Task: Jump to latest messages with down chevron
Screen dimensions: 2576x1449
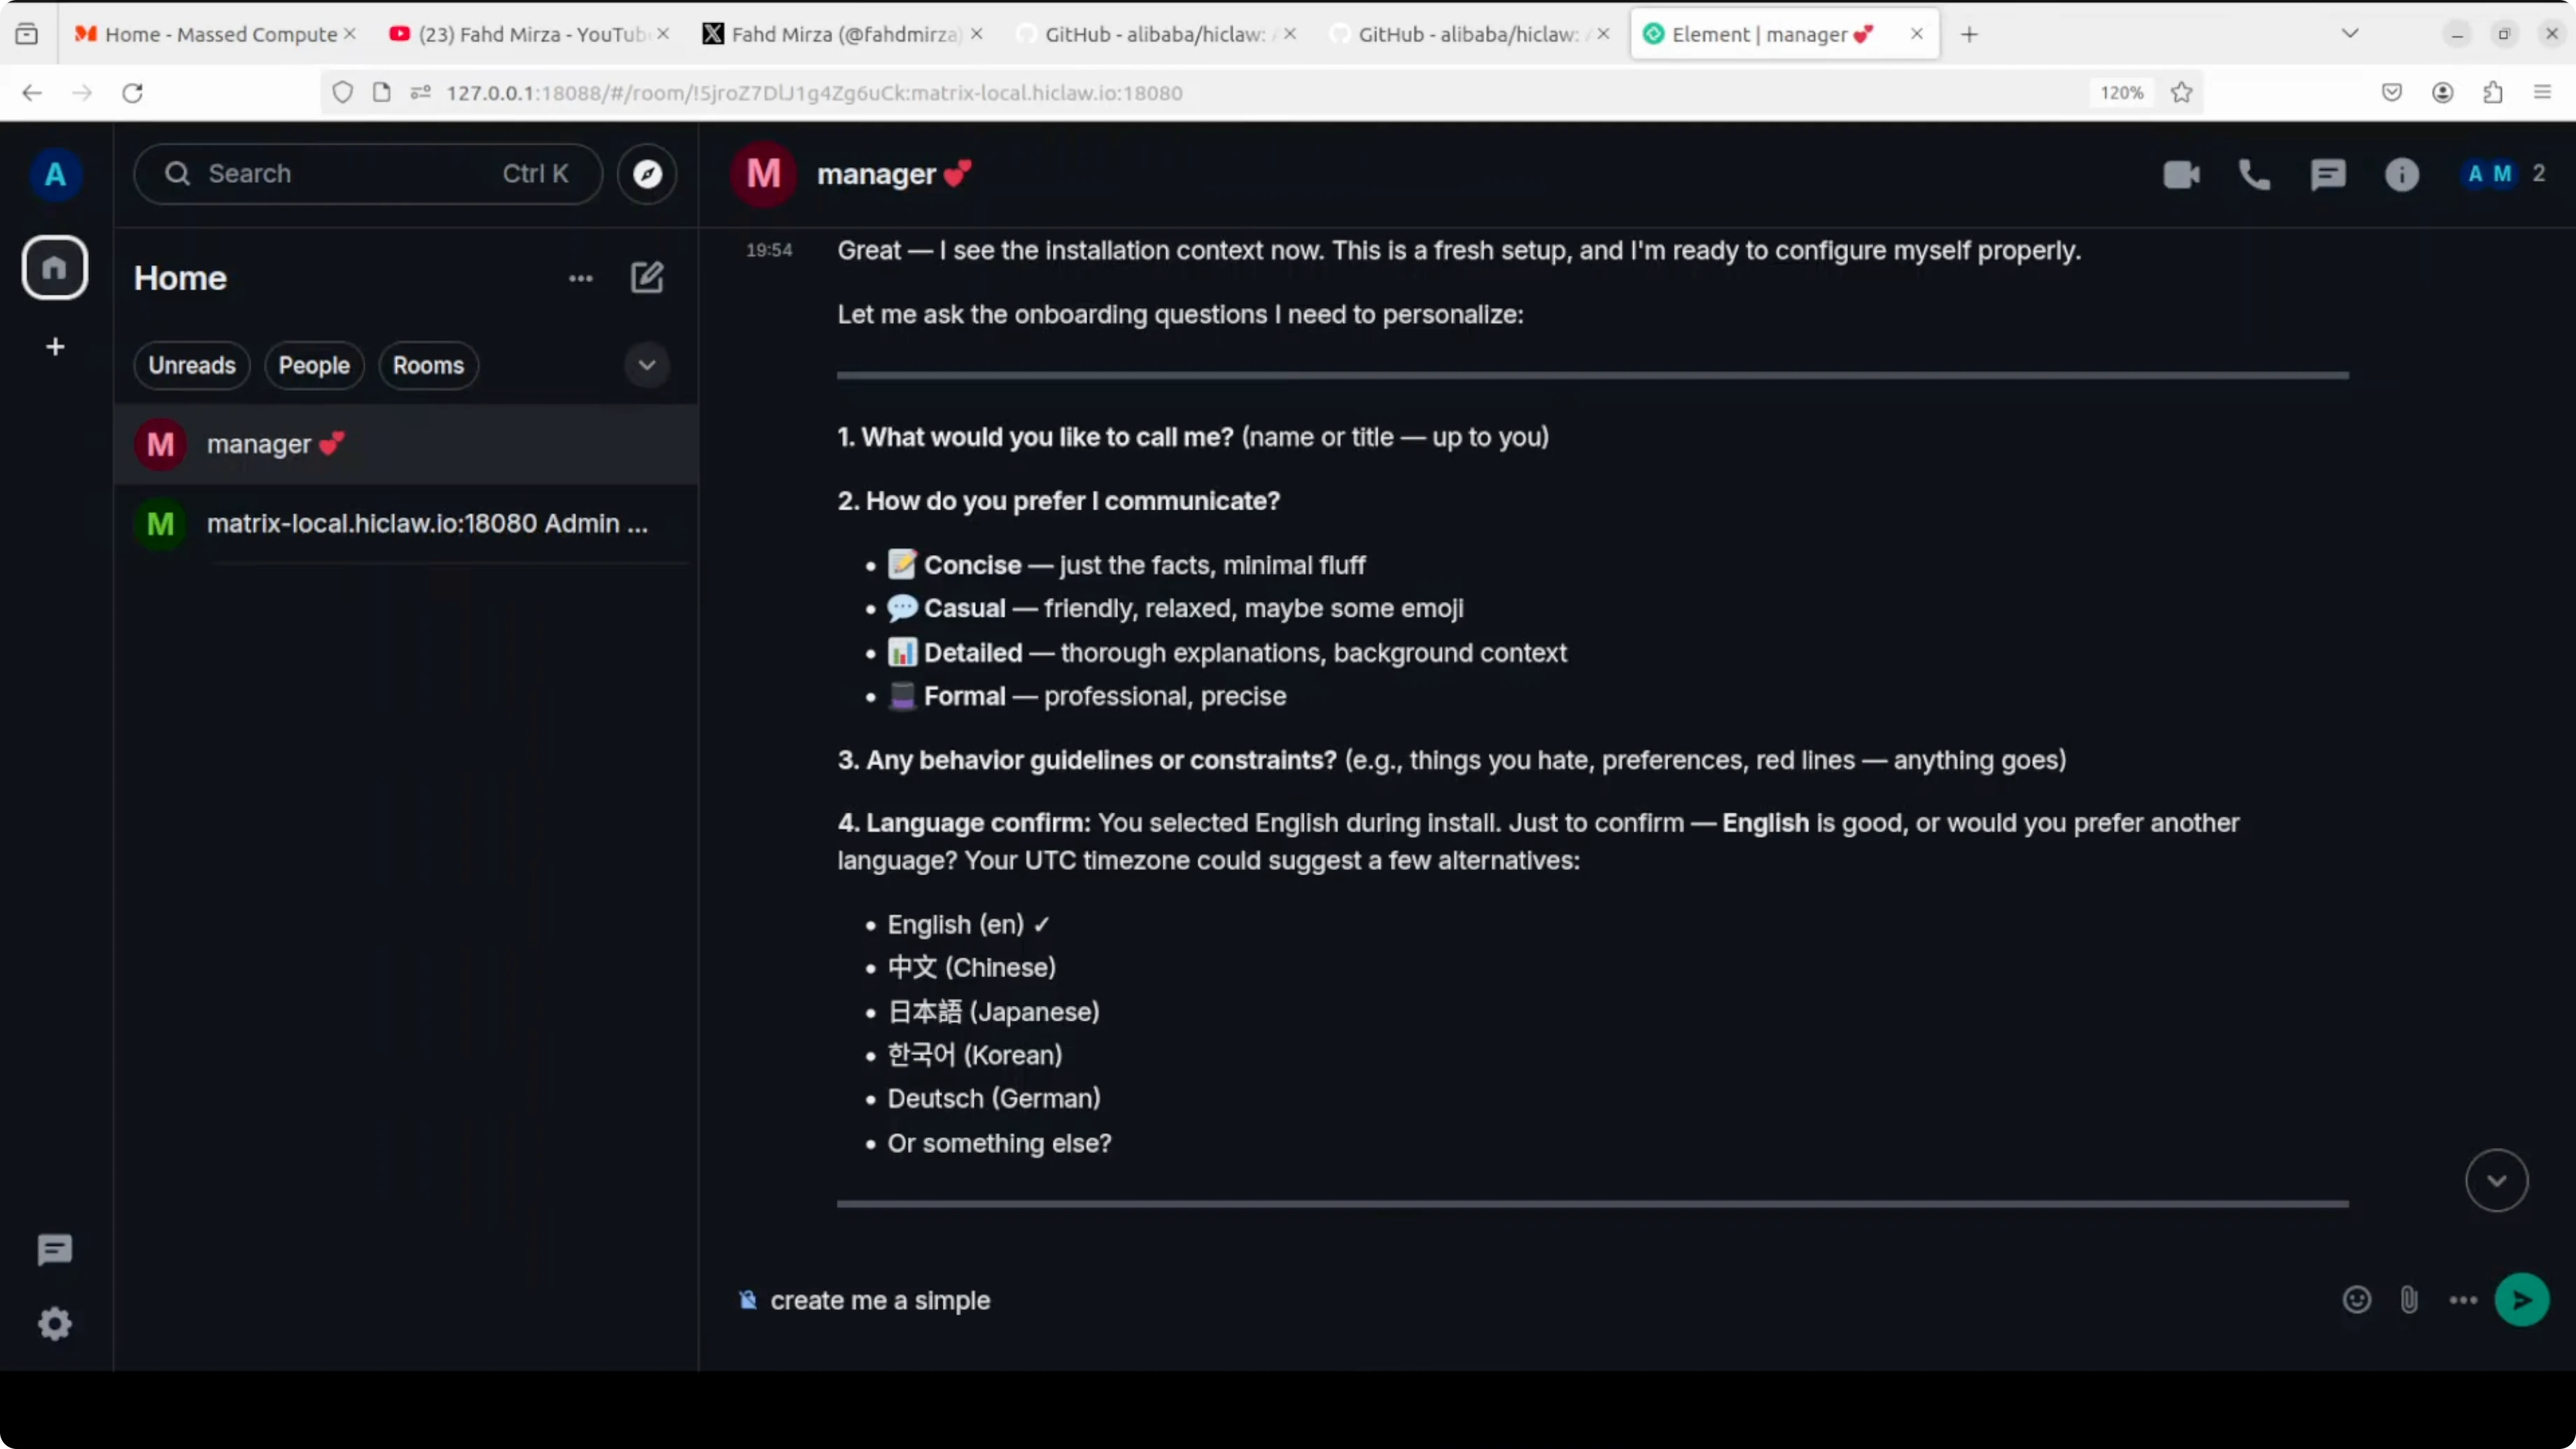Action: click(x=2496, y=1180)
